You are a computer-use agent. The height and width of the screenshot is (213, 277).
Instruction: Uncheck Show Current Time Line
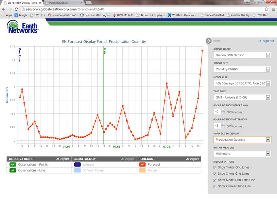[x=215, y=186]
